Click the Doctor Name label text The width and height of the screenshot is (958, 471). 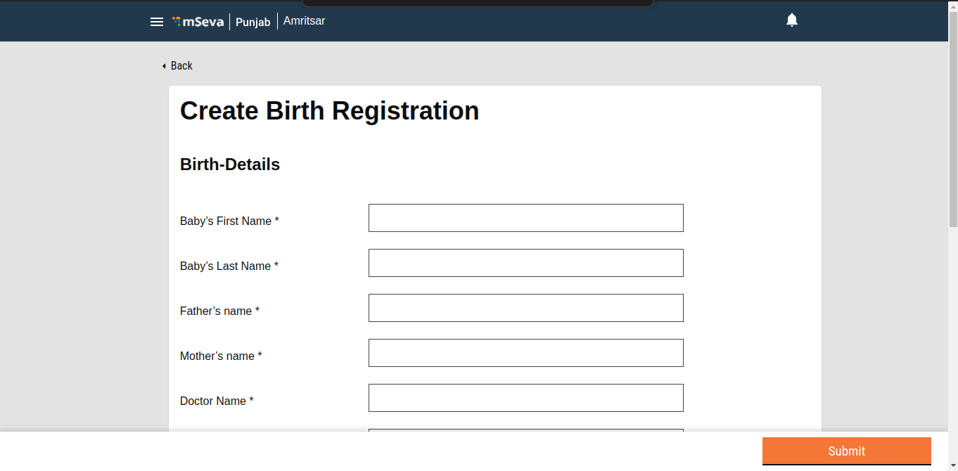point(217,401)
